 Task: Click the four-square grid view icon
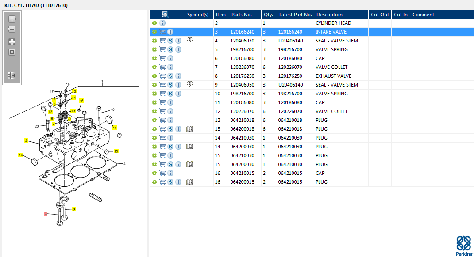[12, 42]
